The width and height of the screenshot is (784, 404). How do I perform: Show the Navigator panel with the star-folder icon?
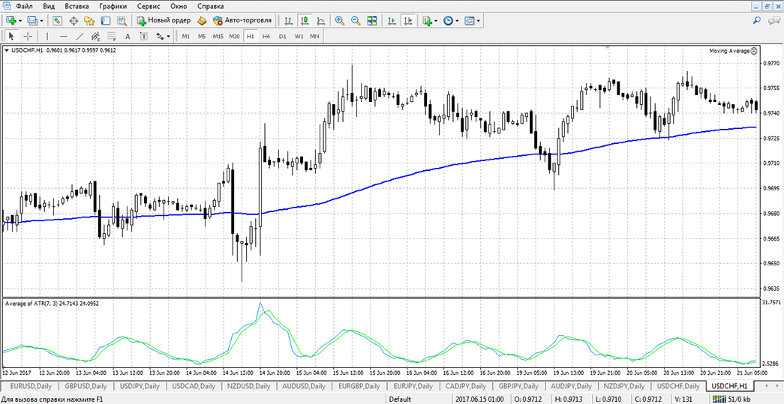89,20
